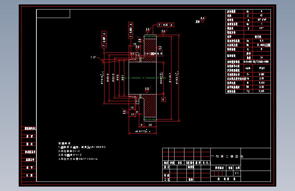Select the "47" tooth count table cell
Screen dimensions: 295x191
(261, 15)
